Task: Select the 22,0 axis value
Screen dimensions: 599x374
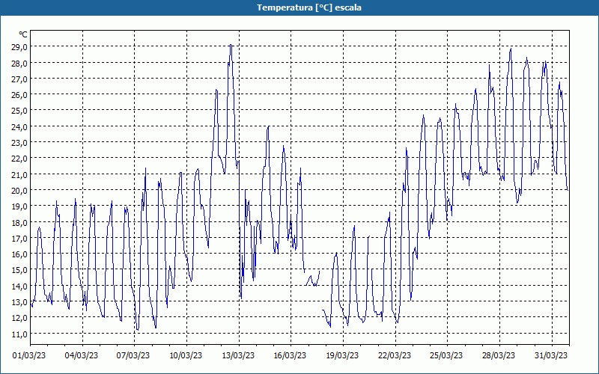Action: pyautogui.click(x=19, y=158)
